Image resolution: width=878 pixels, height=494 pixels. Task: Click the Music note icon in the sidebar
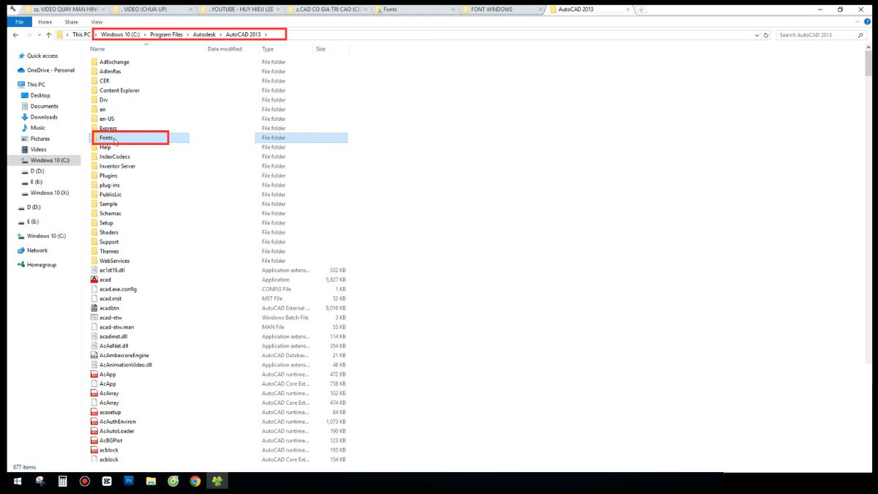24,128
